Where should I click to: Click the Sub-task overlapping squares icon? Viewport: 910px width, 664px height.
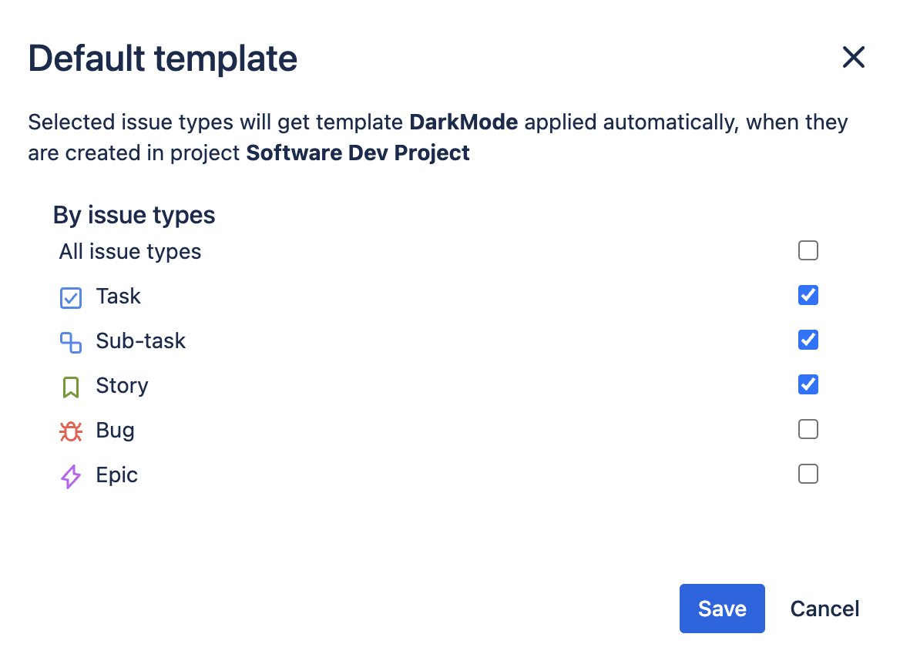pos(70,342)
